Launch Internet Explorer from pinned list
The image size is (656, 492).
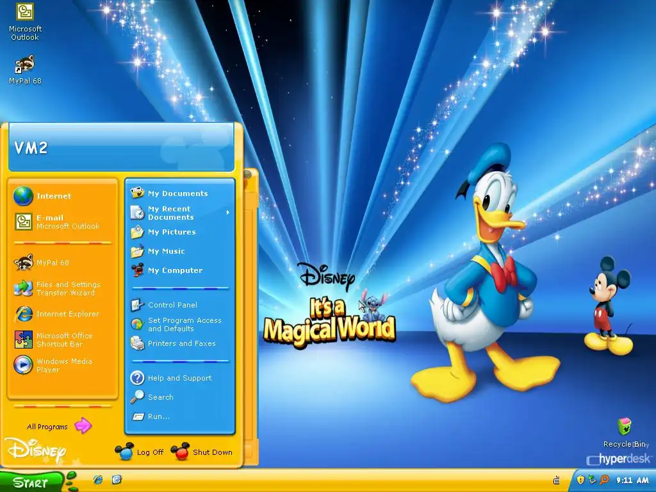[63, 314]
